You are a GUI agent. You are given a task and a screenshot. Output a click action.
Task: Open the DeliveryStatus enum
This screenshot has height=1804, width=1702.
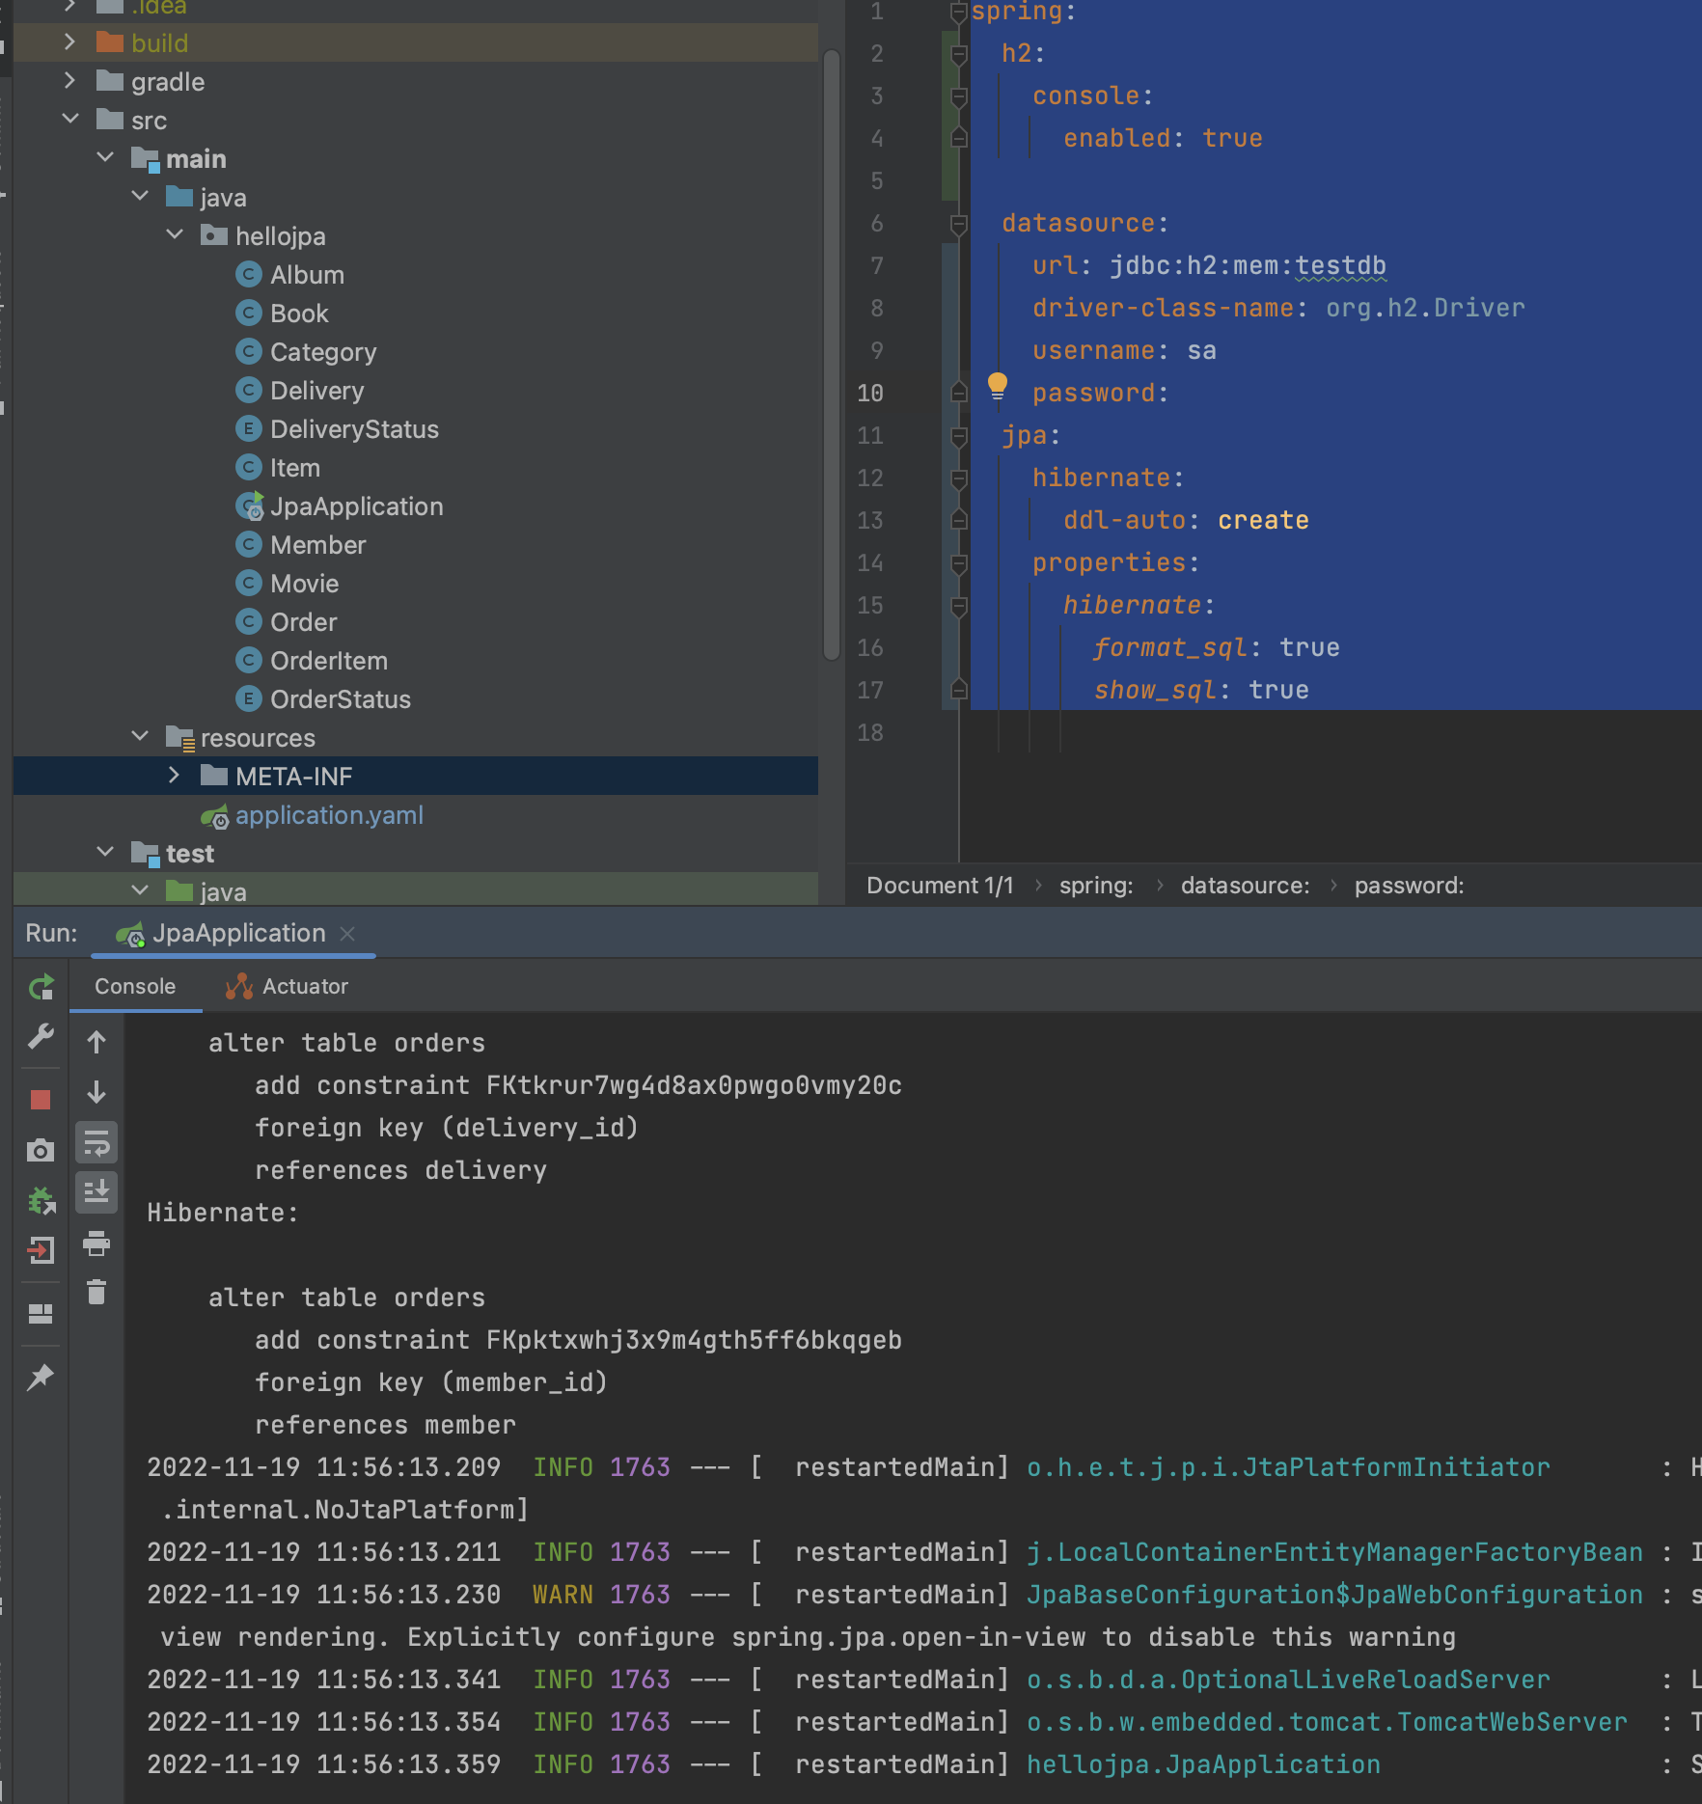tap(354, 429)
